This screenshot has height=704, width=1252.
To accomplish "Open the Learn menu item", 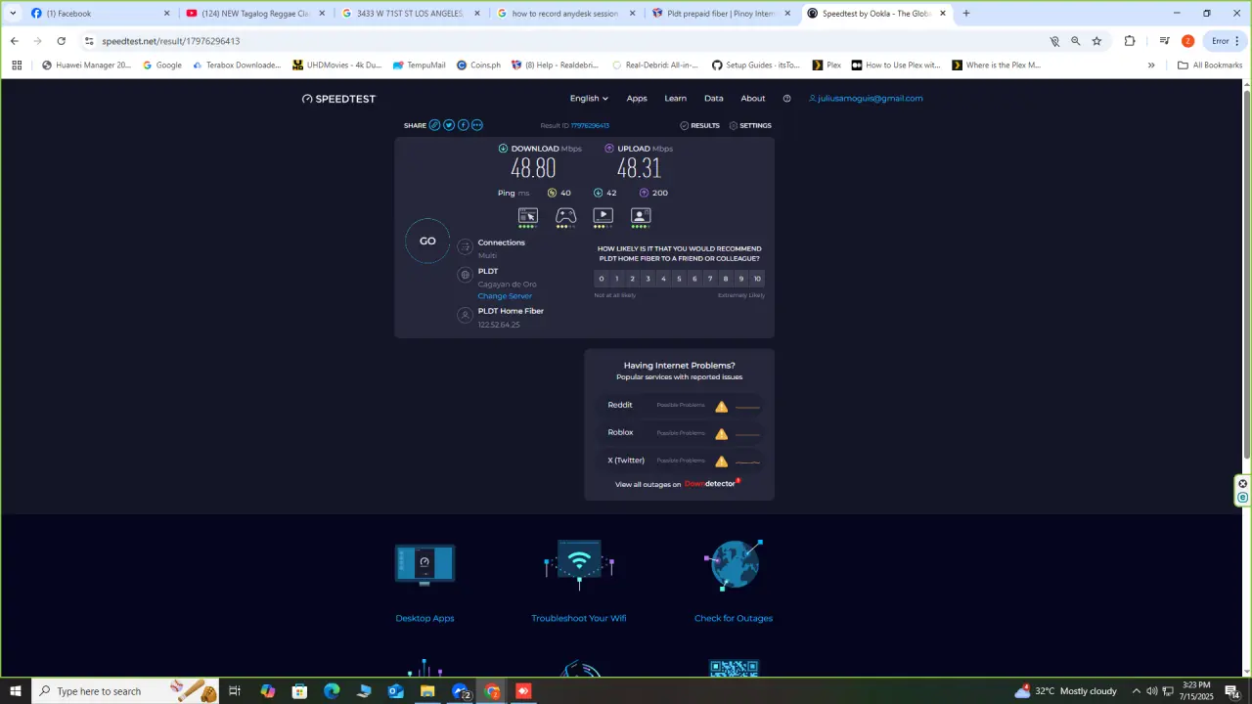I will tap(676, 98).
